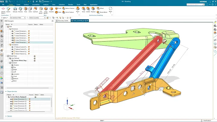The image size is (217, 122).
Task: Open the History clock sidebar tab
Action: click(x=2, y=73)
